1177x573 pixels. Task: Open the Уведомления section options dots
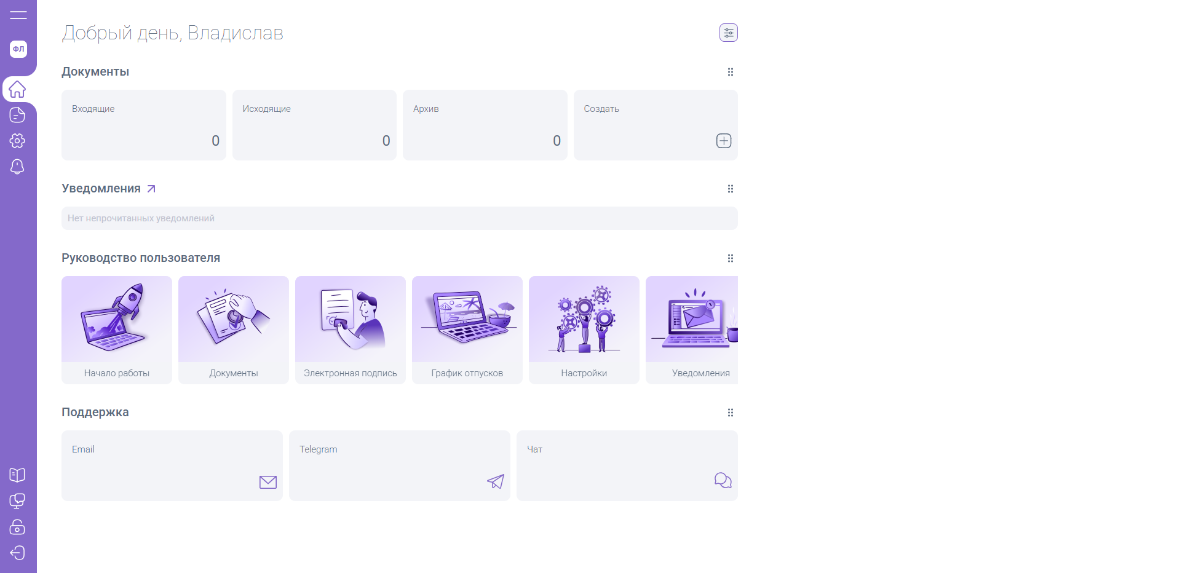point(730,189)
